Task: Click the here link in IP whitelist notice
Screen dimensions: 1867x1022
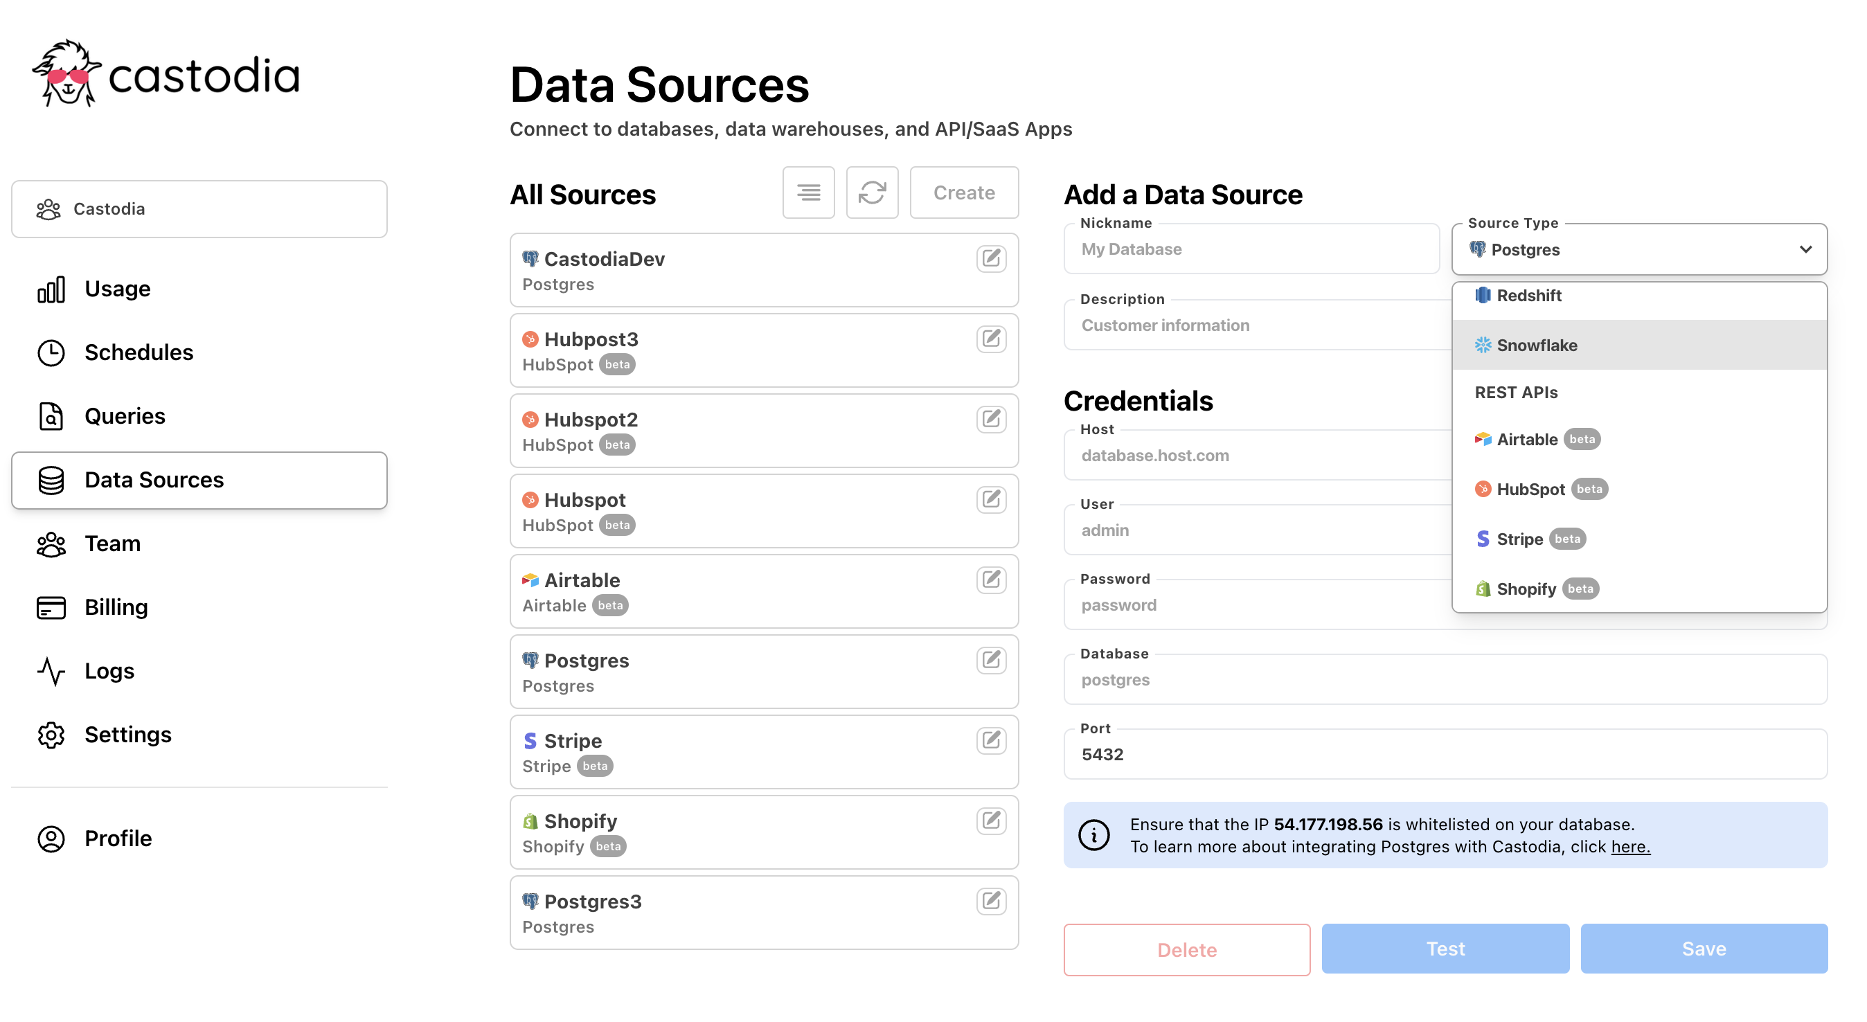Action: [x=1632, y=846]
